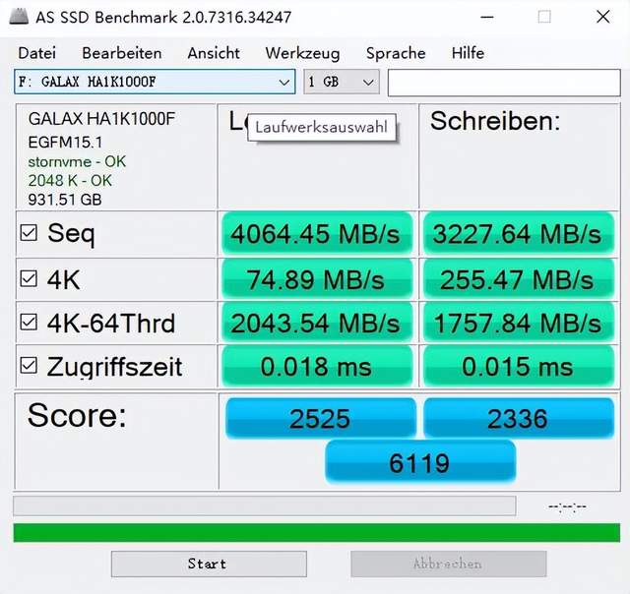
Task: Open the Ansicht menu
Action: pyautogui.click(x=214, y=53)
